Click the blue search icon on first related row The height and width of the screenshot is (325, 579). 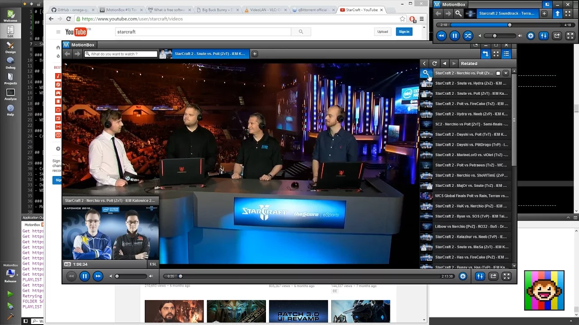tap(426, 73)
